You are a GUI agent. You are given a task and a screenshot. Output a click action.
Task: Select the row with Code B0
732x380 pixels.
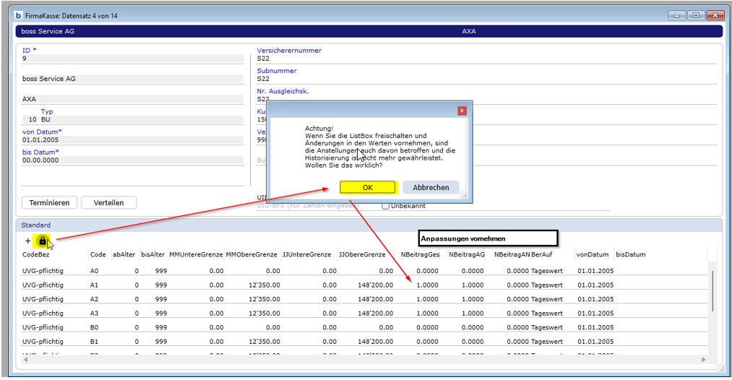(94, 327)
